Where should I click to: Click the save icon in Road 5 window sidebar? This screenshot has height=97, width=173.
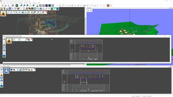[4, 39]
